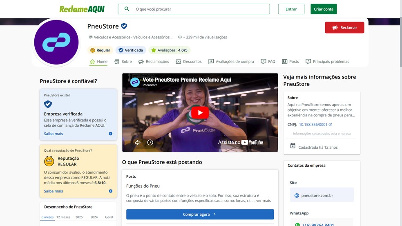Viewport: 402px width, 226px height.
Task: Click the PneuStore purple logo avatar
Action: (x=56, y=43)
